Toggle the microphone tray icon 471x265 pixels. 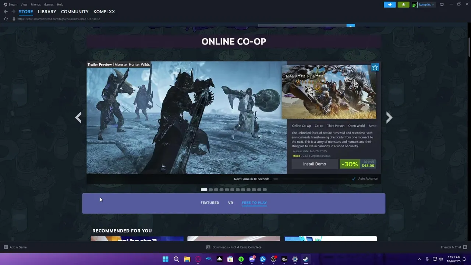(427, 259)
